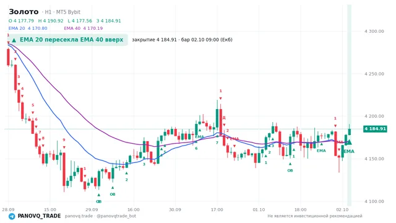
Task: Click the 02.10 date label on time axis
Action: [342, 209]
